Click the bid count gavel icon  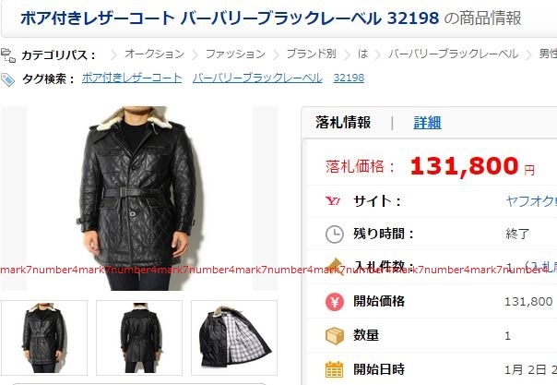pyautogui.click(x=335, y=267)
